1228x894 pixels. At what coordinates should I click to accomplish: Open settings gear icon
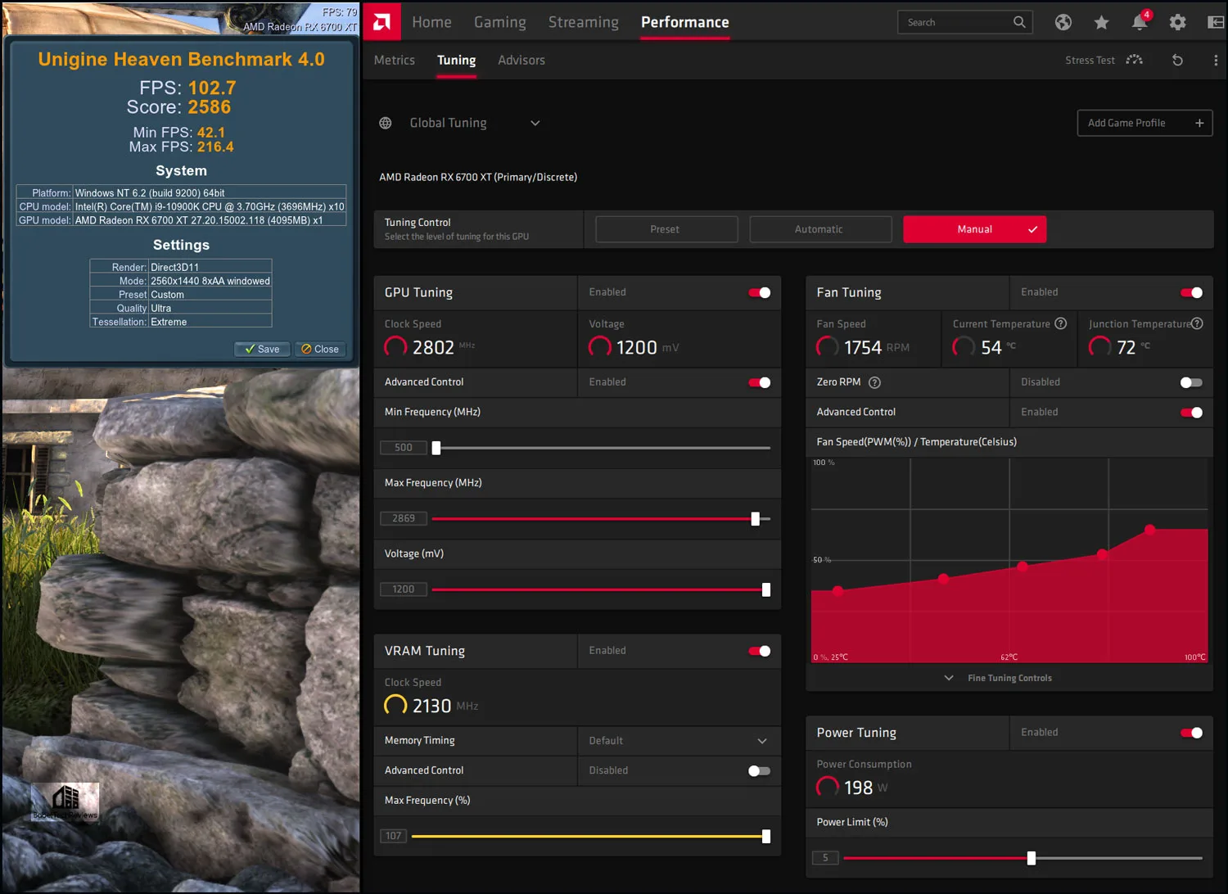tap(1177, 22)
